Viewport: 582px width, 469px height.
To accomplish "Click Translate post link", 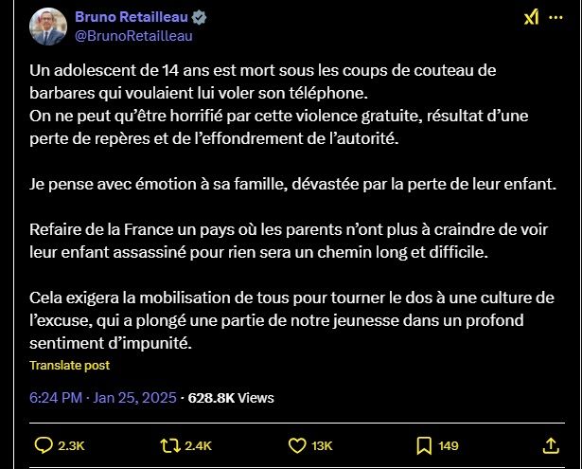I will (69, 365).
